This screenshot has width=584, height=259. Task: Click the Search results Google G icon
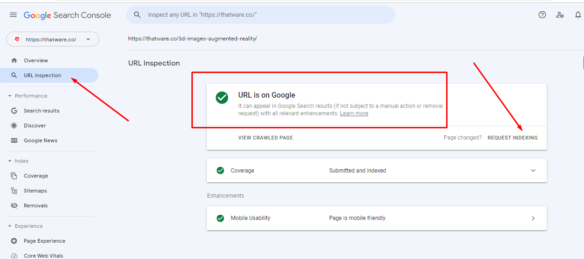pyautogui.click(x=14, y=111)
